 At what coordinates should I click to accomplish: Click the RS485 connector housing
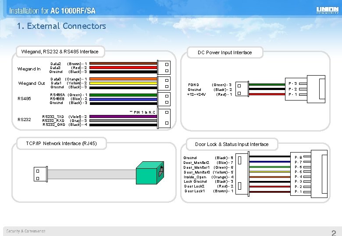coord(164,99)
